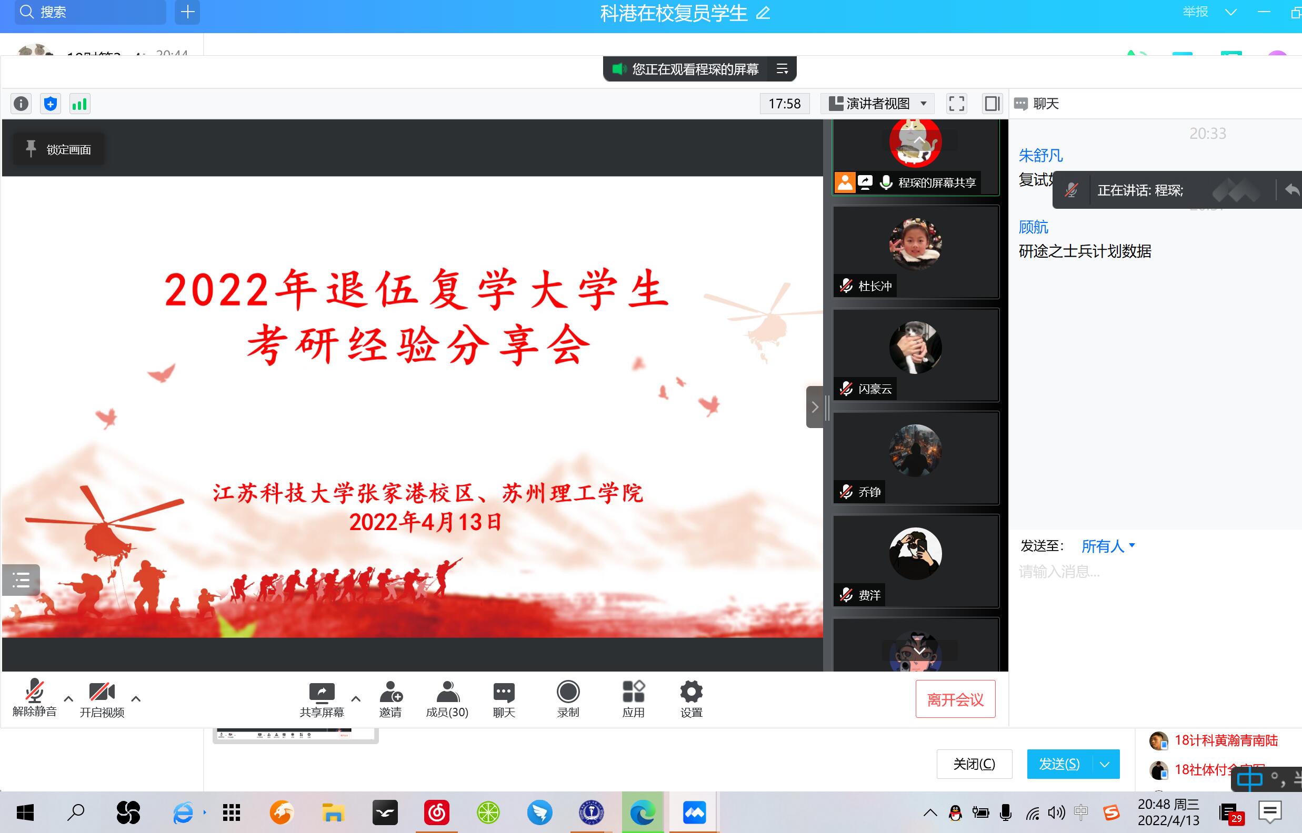
Task: Open meeting 设置 settings icon
Action: (x=690, y=699)
